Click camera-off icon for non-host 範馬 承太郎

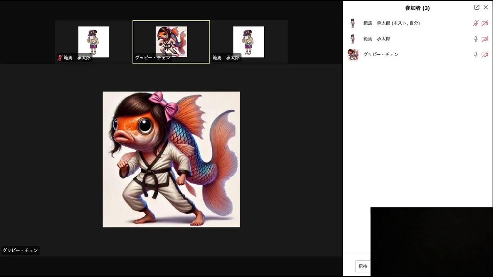point(485,39)
